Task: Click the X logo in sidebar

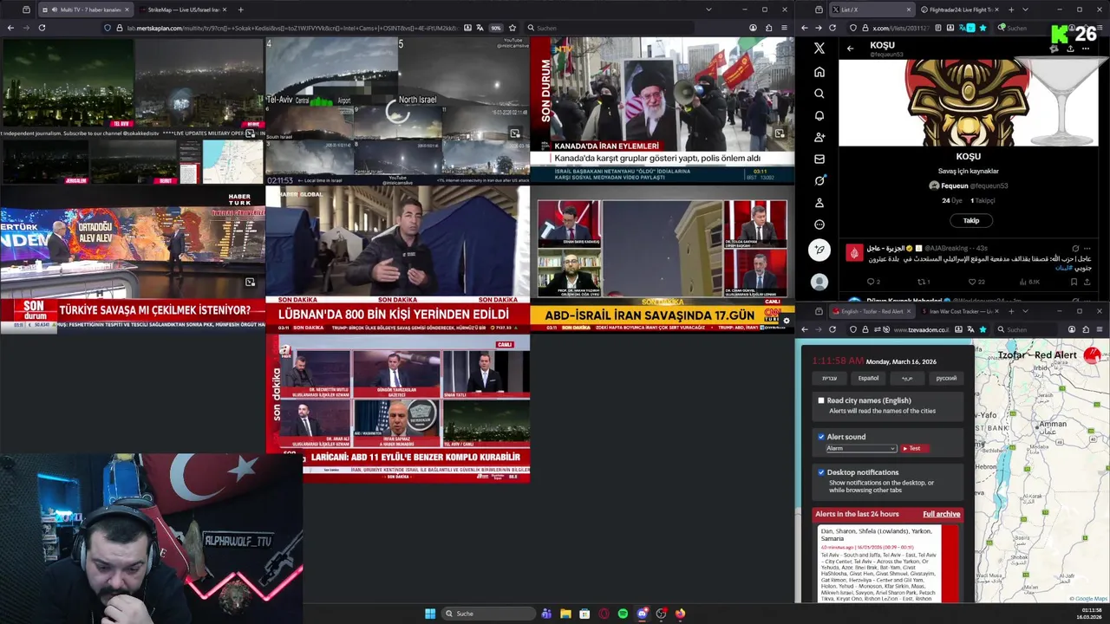Action: pos(819,49)
